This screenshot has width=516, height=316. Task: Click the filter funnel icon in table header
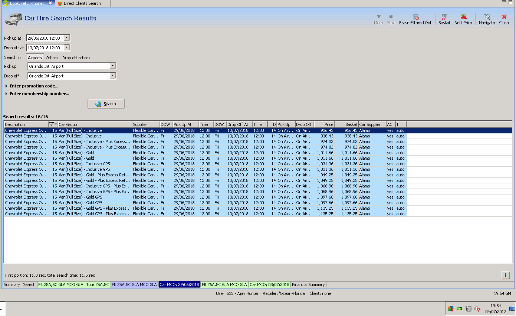click(51, 124)
